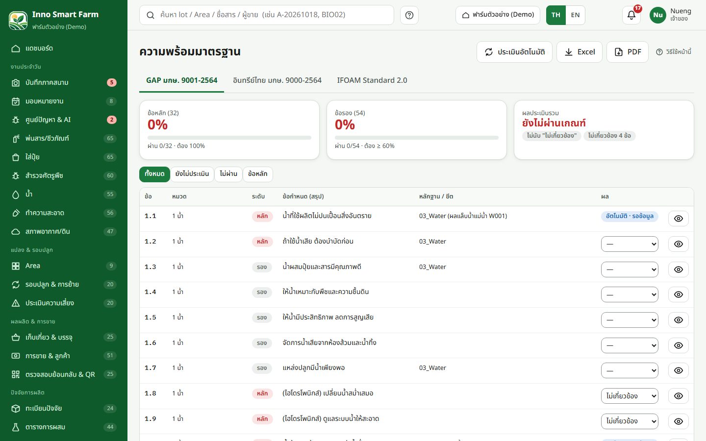Switch to IFOAM Standard 2.0 tab
This screenshot has height=441, width=706.
pos(372,80)
